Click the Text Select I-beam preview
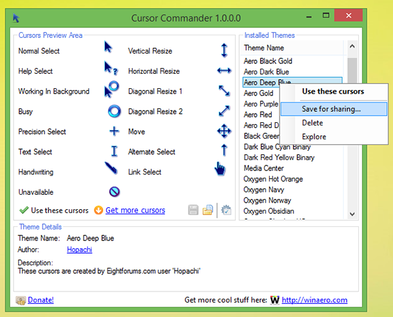The height and width of the screenshot is (317, 393). pyautogui.click(x=114, y=151)
